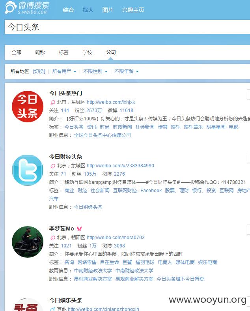
Task: Open 李梦茹Mo motorcycle avatar
Action: tap(28, 242)
